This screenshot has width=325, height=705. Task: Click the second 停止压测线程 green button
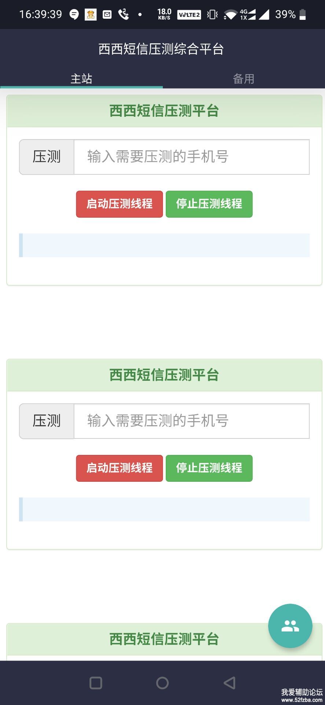click(209, 468)
